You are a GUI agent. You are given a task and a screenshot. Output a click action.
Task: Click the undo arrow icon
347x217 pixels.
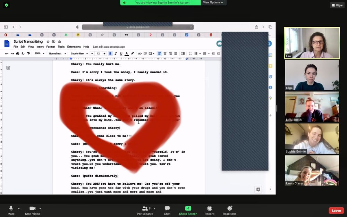pos(7,53)
